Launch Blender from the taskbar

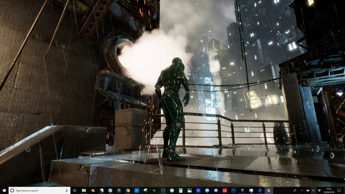pyautogui.click(x=93, y=190)
